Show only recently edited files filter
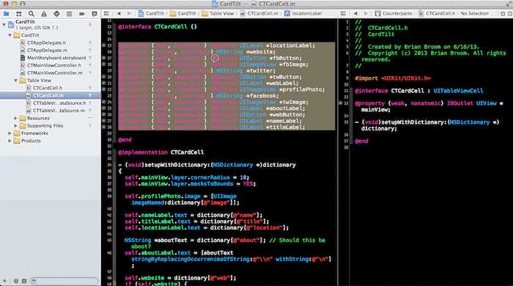513x286 pixels. click(x=15, y=281)
